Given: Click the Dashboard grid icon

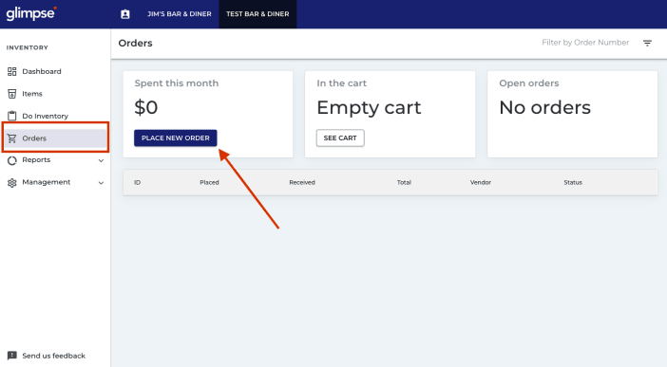Looking at the screenshot, I should coord(12,71).
